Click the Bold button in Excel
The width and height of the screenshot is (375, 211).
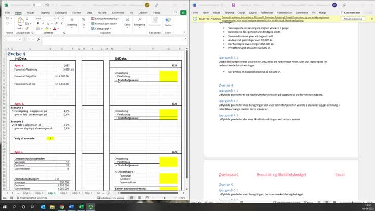[38, 23]
